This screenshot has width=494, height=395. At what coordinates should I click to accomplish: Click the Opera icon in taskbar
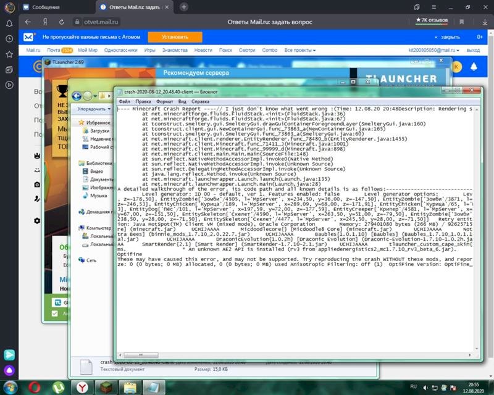(35, 386)
